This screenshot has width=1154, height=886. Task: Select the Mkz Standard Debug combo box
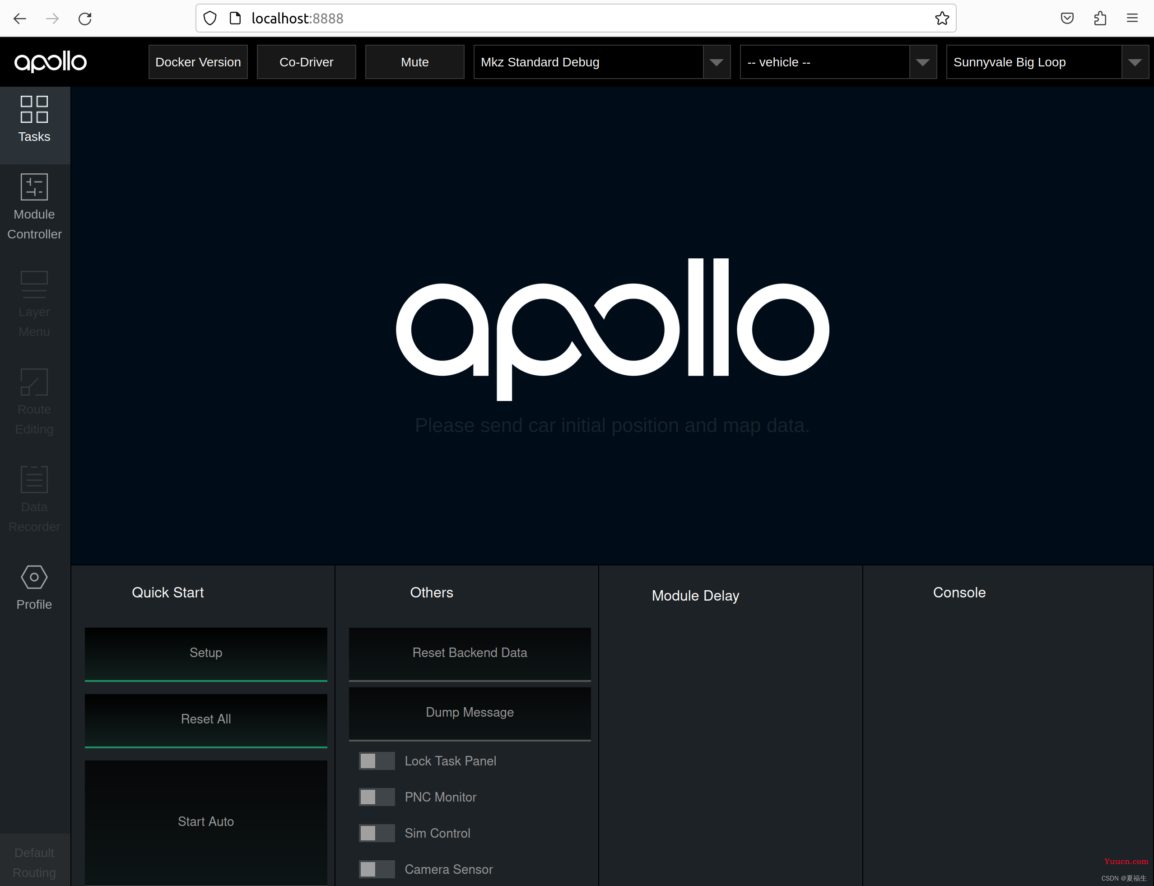tap(601, 62)
